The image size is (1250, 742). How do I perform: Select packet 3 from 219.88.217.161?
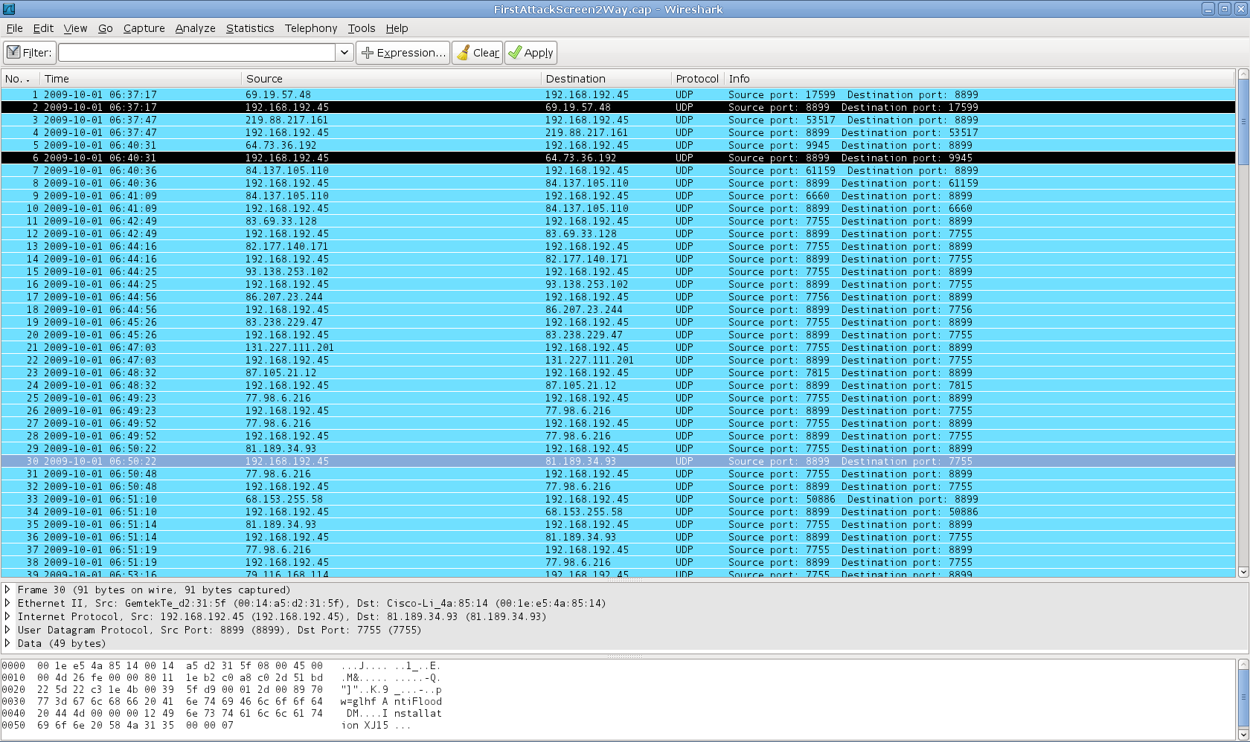click(618, 120)
